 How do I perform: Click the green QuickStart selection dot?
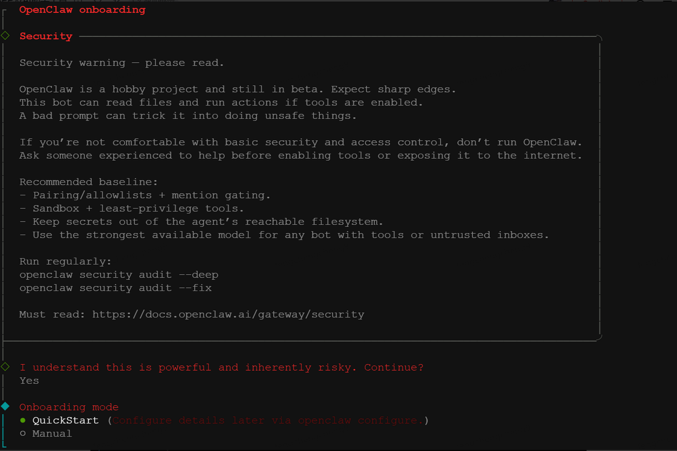click(23, 420)
